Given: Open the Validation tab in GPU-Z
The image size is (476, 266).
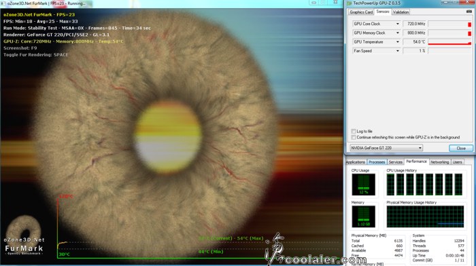Looking at the screenshot, I should (401, 12).
